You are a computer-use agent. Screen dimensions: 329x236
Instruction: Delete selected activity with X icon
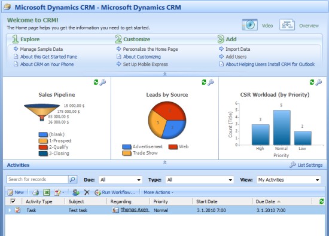[87, 192]
